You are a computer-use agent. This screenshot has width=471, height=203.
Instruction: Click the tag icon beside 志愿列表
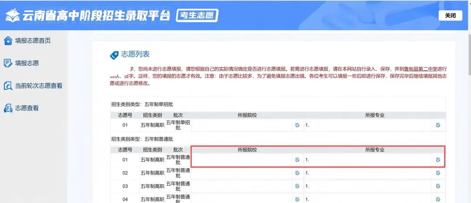pyautogui.click(x=114, y=55)
